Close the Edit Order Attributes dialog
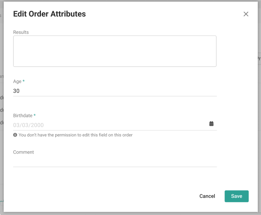Image resolution: width=261 pixels, height=215 pixels. (246, 14)
